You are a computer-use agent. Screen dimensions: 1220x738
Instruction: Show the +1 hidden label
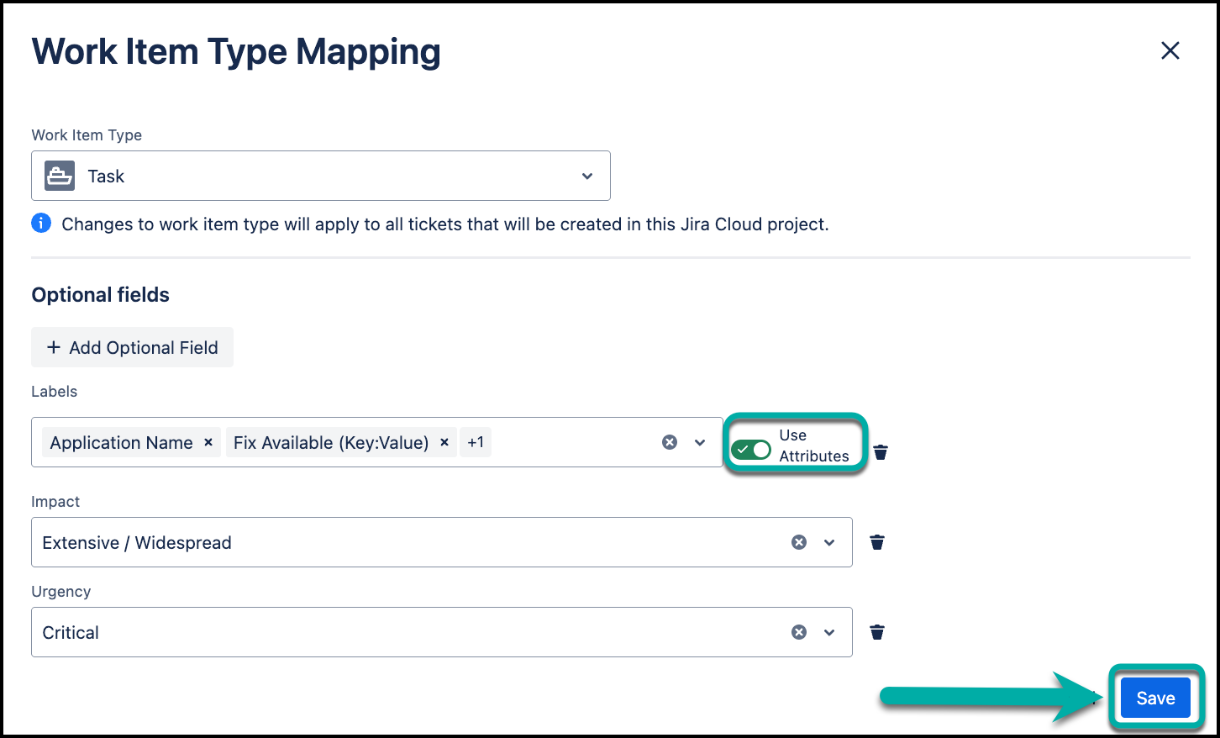[476, 442]
